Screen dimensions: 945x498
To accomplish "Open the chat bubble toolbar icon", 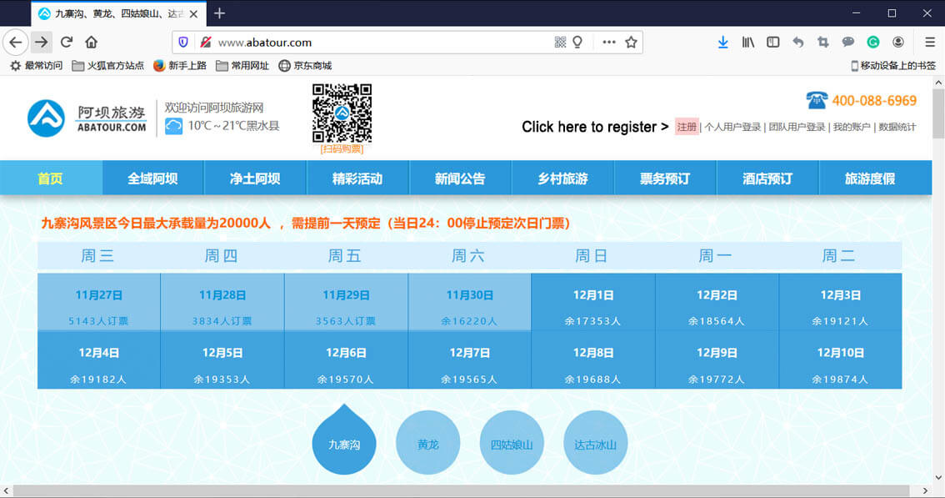I will (848, 43).
